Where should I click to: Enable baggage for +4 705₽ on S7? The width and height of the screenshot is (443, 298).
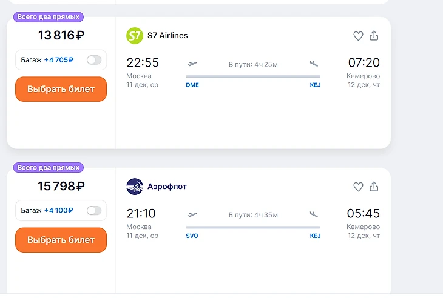coord(94,60)
